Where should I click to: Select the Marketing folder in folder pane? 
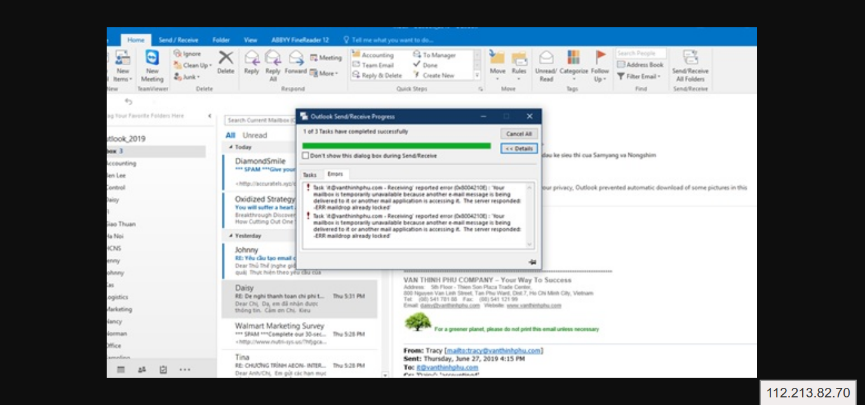[x=119, y=309]
